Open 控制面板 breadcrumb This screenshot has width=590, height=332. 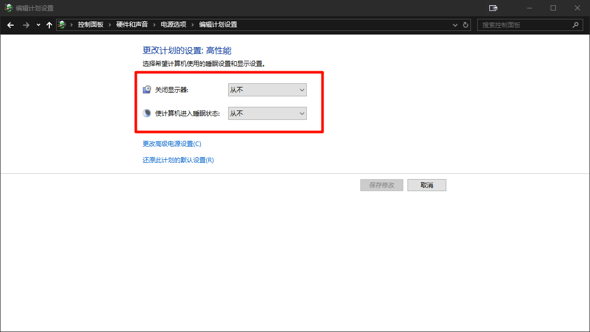91,25
